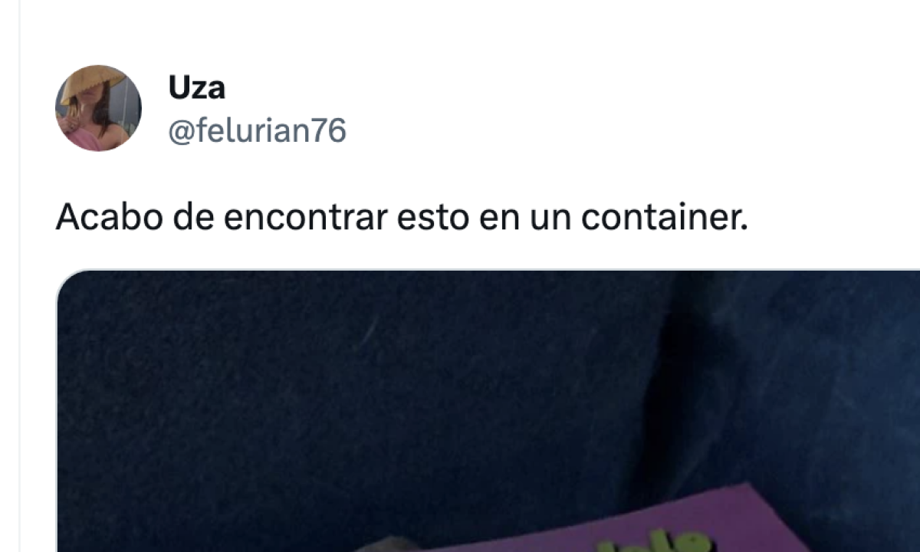This screenshot has width=920, height=552.
Task: Open Uza's profile picture avatar
Action: click(x=98, y=108)
